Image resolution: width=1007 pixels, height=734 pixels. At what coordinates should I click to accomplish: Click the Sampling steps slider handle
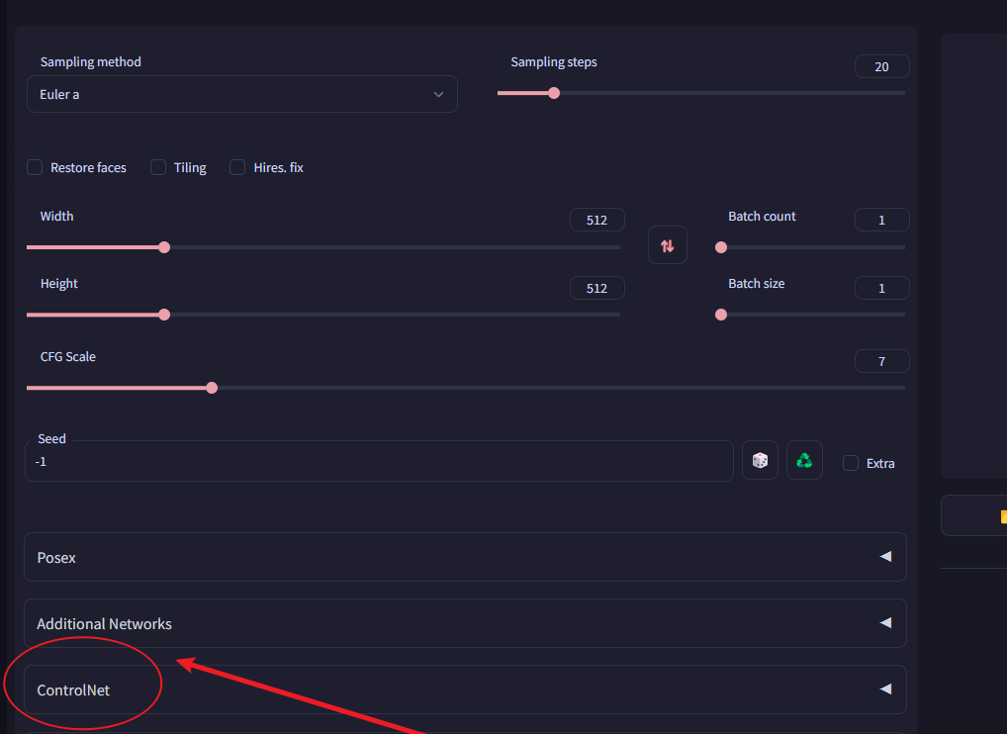554,93
